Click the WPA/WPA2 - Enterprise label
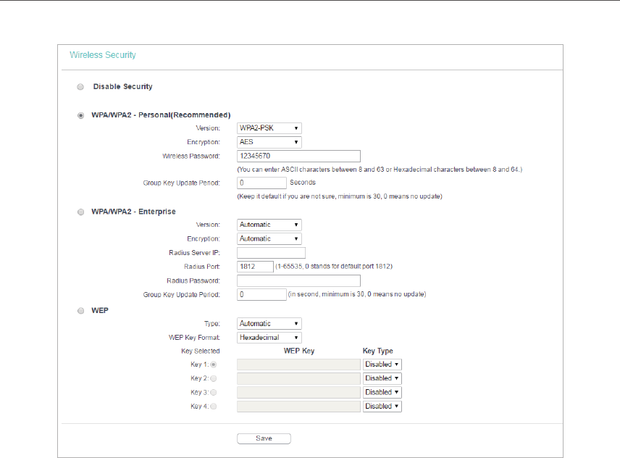Image resolution: width=620 pixels, height=458 pixels. pos(133,212)
